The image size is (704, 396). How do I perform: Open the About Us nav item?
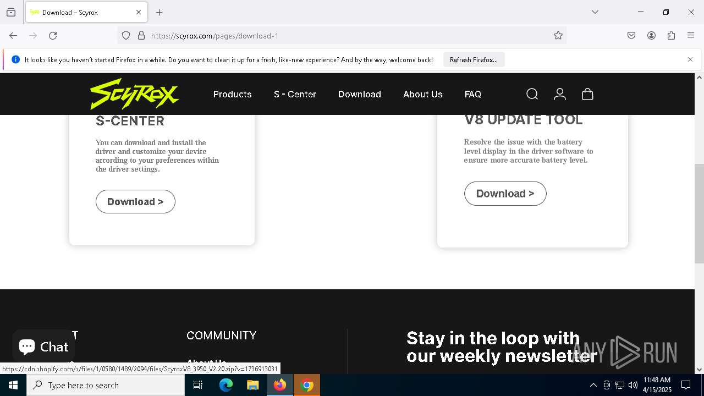click(x=422, y=94)
